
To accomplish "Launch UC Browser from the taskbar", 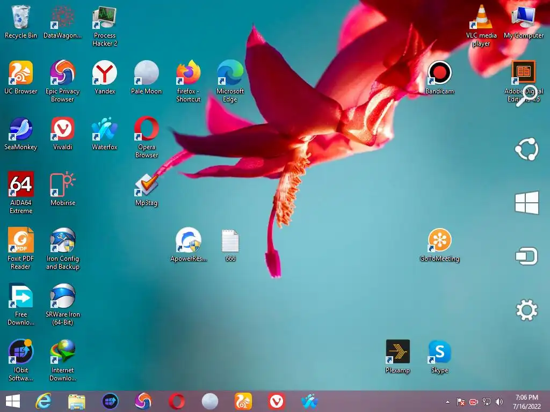I will pos(243,401).
